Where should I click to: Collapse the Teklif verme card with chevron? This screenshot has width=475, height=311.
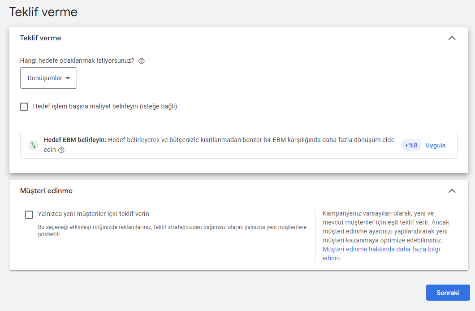pos(452,38)
